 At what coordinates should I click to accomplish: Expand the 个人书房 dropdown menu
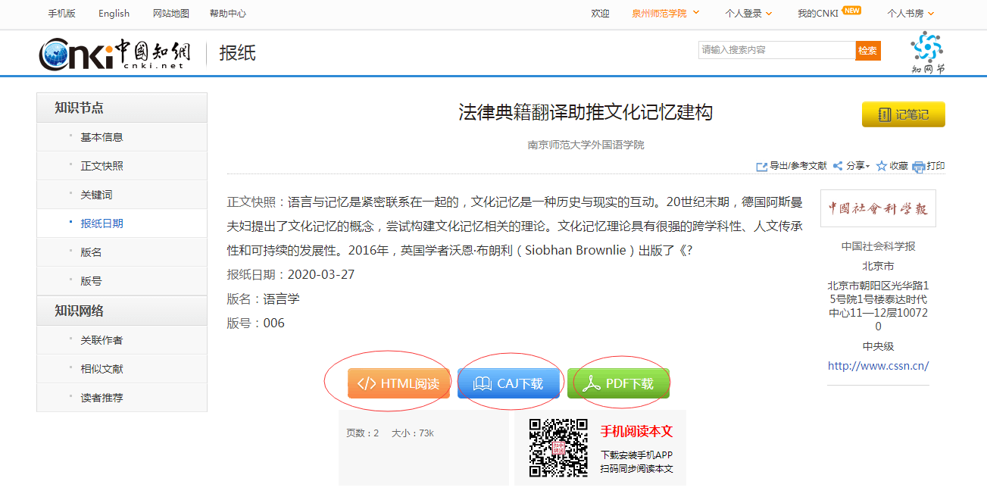[910, 14]
